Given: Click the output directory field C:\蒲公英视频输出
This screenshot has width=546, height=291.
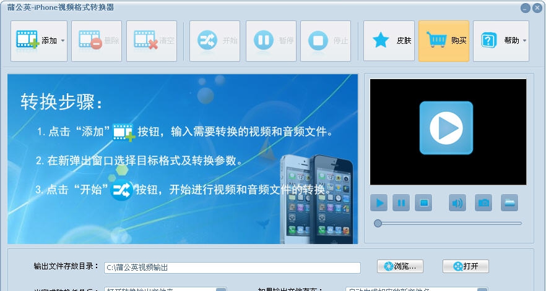Looking at the screenshot, I should (x=232, y=268).
